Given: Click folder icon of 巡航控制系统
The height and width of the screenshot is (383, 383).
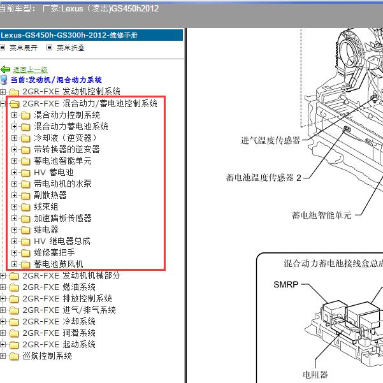Looking at the screenshot, I should pyautogui.click(x=14, y=356).
